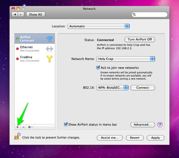Click the Network window title

click(89, 9)
